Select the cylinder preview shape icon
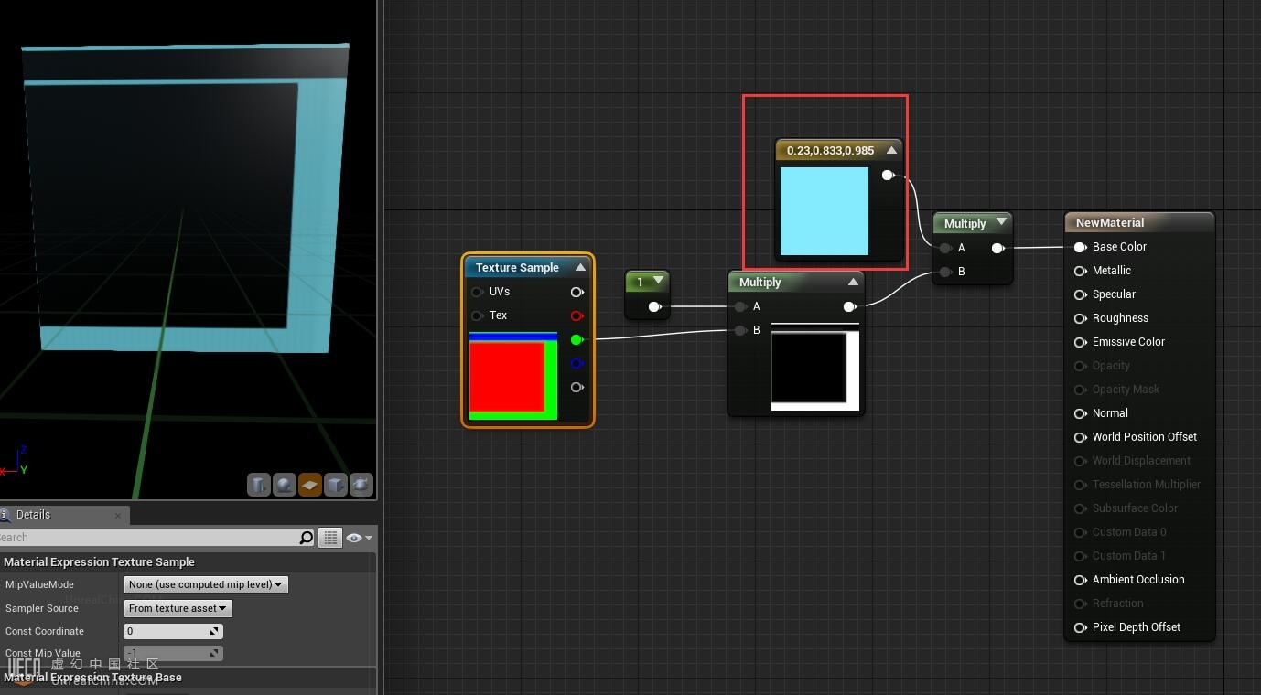The height and width of the screenshot is (695, 1261). [259, 485]
